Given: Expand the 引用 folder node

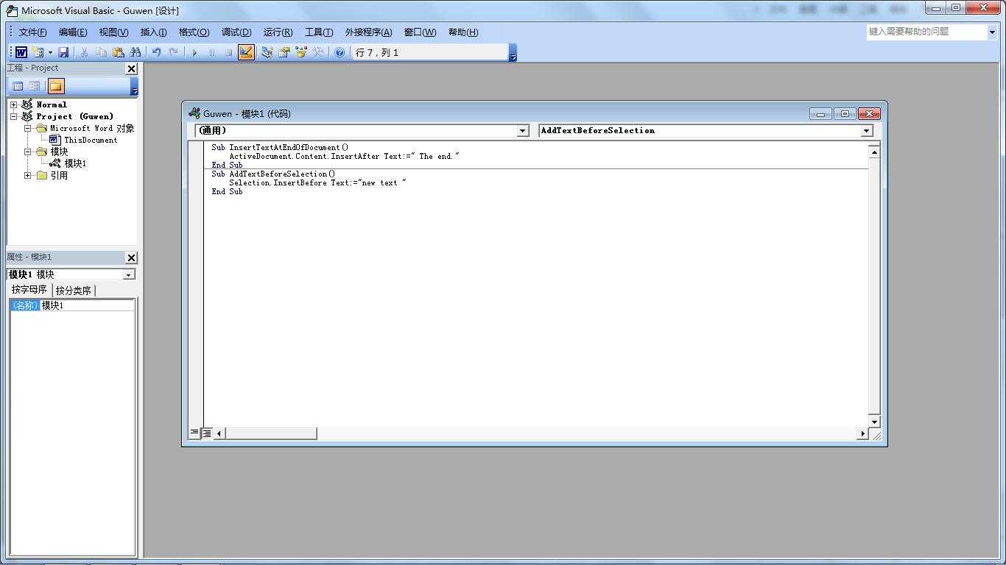Looking at the screenshot, I should pos(28,175).
